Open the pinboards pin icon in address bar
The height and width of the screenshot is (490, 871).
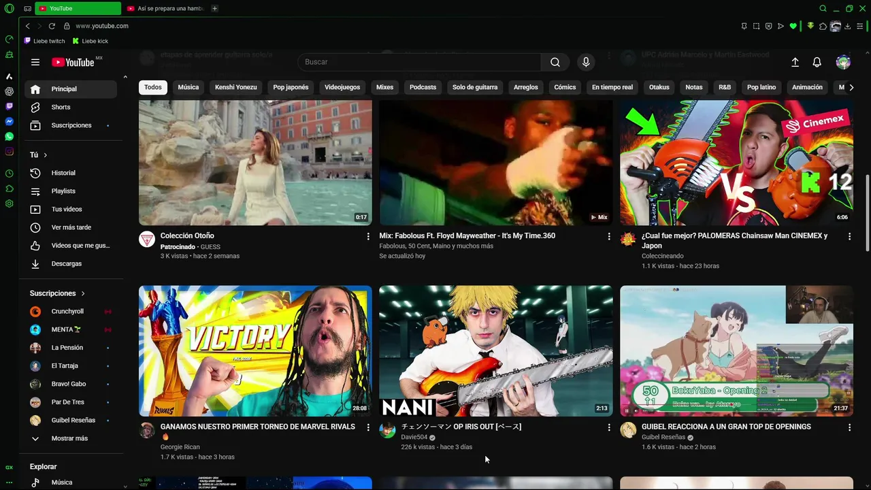[744, 26]
